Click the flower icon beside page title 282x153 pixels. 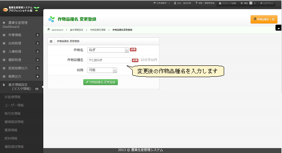[x=52, y=19]
